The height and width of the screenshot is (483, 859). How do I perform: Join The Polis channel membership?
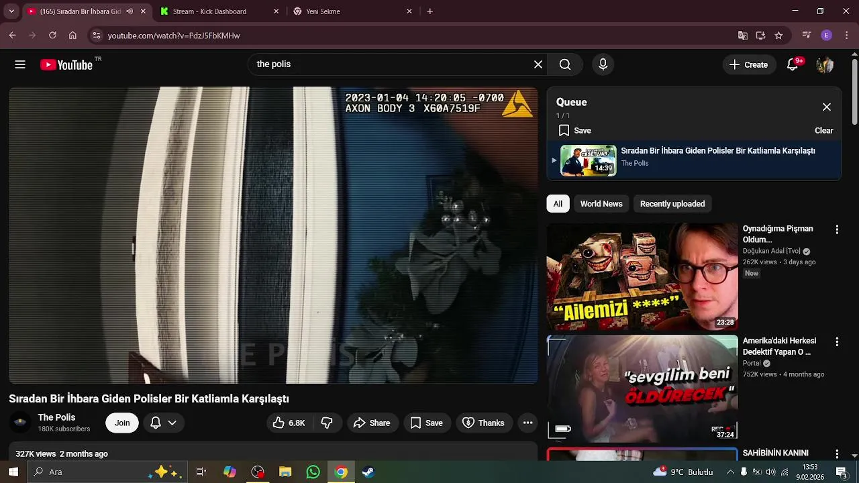122,423
